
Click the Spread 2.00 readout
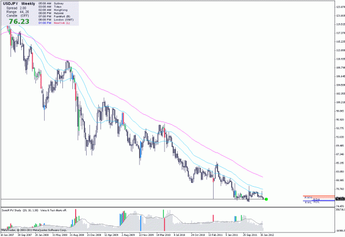[x=16, y=8]
